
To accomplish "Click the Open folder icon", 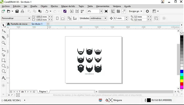I will (9, 11).
